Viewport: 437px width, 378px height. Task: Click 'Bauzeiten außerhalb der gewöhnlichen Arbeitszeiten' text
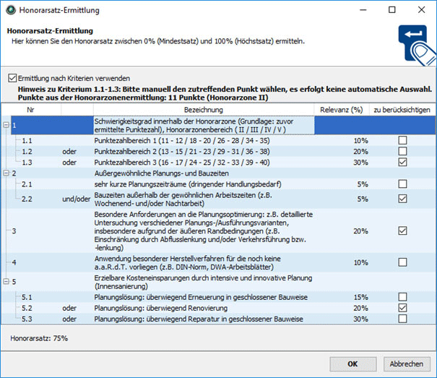tap(183, 199)
